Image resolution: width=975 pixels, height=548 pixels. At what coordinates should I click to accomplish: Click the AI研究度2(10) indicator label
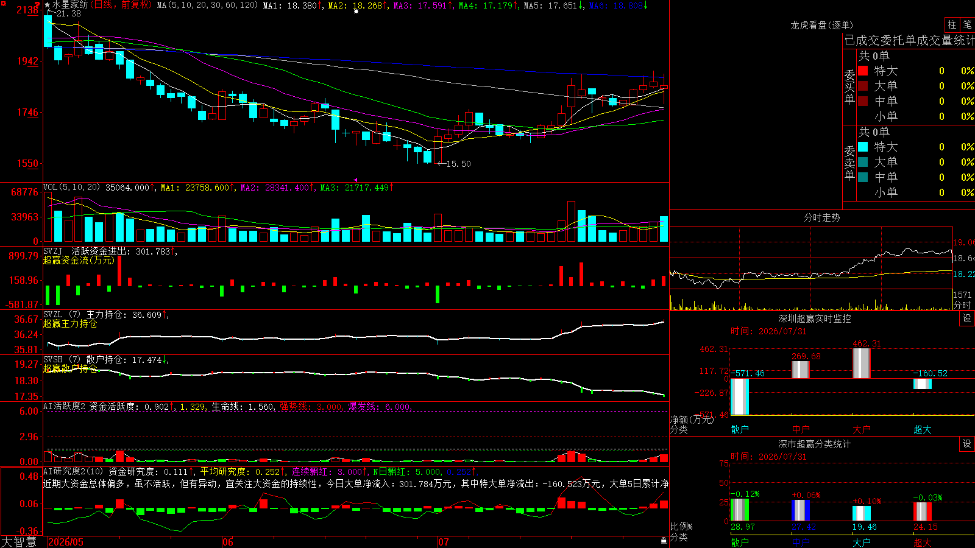coord(73,471)
